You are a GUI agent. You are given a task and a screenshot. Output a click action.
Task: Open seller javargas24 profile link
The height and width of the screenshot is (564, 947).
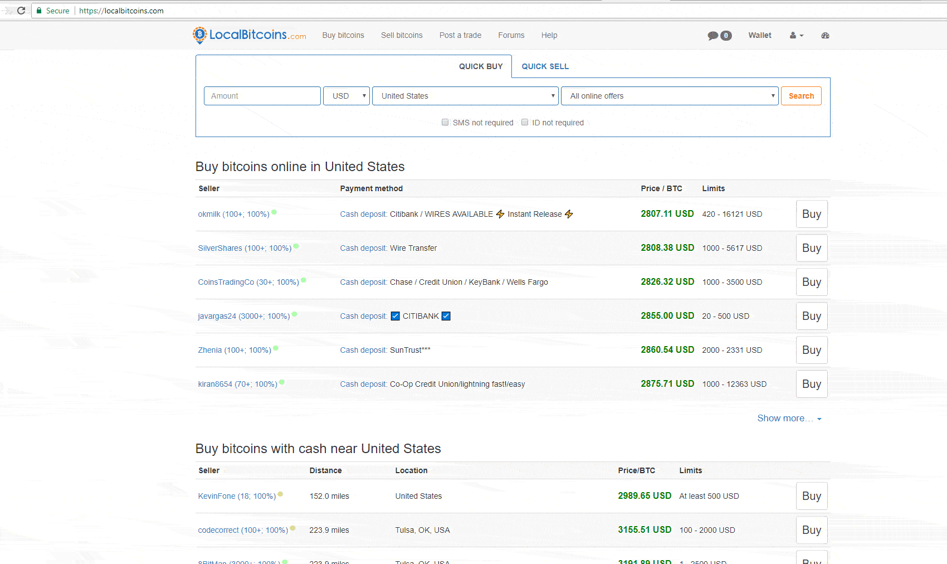pyautogui.click(x=244, y=316)
